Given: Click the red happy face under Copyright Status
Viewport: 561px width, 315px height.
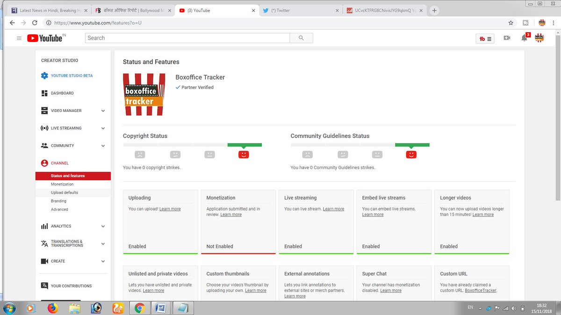Looking at the screenshot, I should [x=244, y=154].
